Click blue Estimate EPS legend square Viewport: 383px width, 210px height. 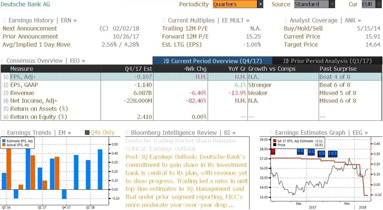[x=4, y=141]
